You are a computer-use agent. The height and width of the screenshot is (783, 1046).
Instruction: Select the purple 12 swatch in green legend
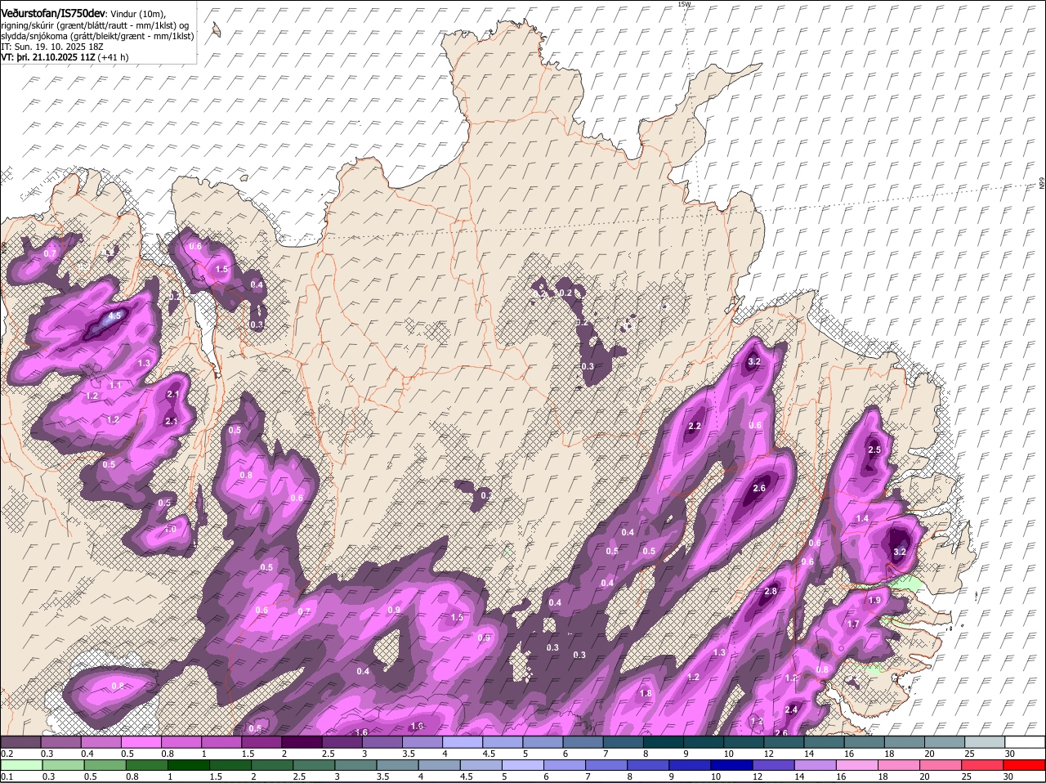(774, 765)
